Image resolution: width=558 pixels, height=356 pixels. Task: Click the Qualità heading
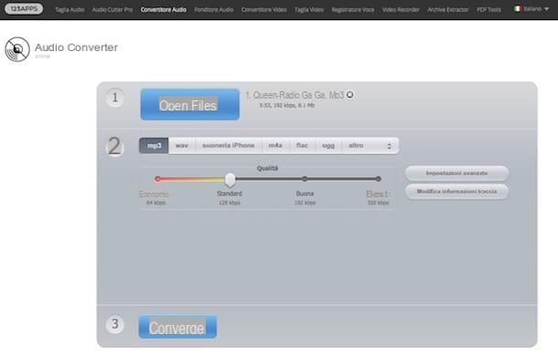click(x=267, y=168)
